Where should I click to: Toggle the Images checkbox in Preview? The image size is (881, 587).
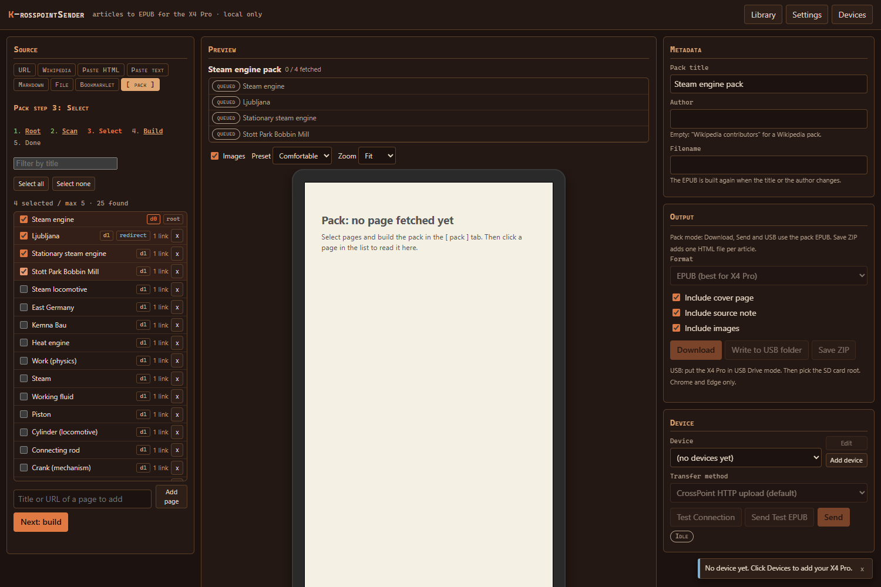(x=214, y=156)
